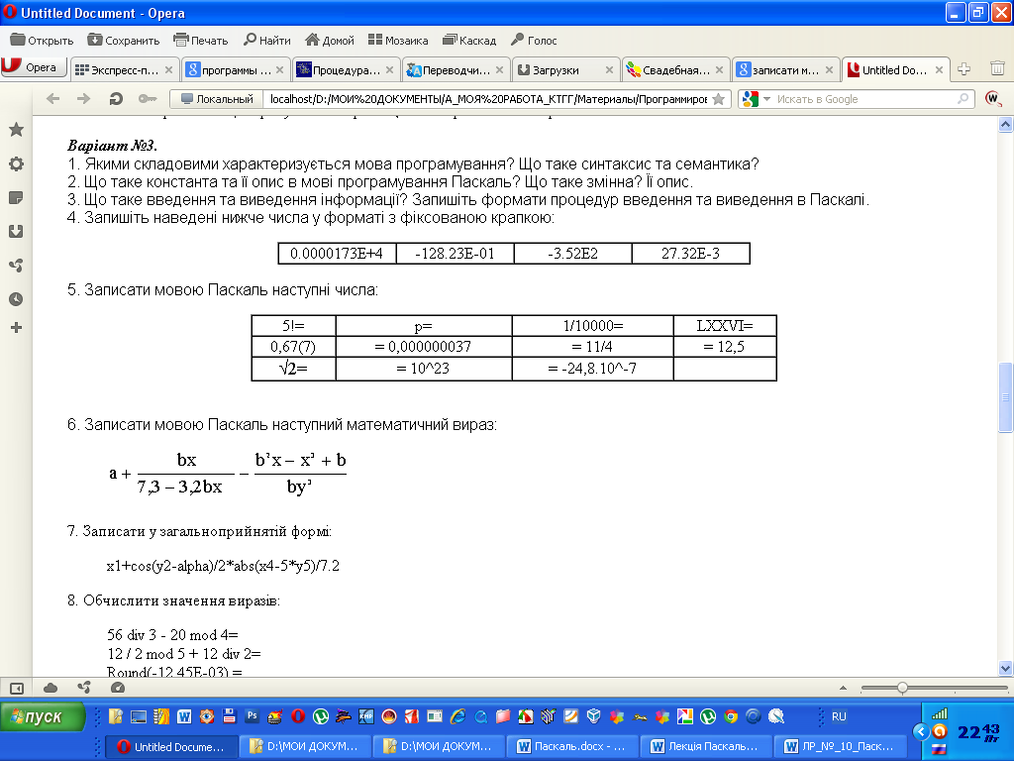Reload the page
The width and height of the screenshot is (1014, 761).
click(116, 99)
